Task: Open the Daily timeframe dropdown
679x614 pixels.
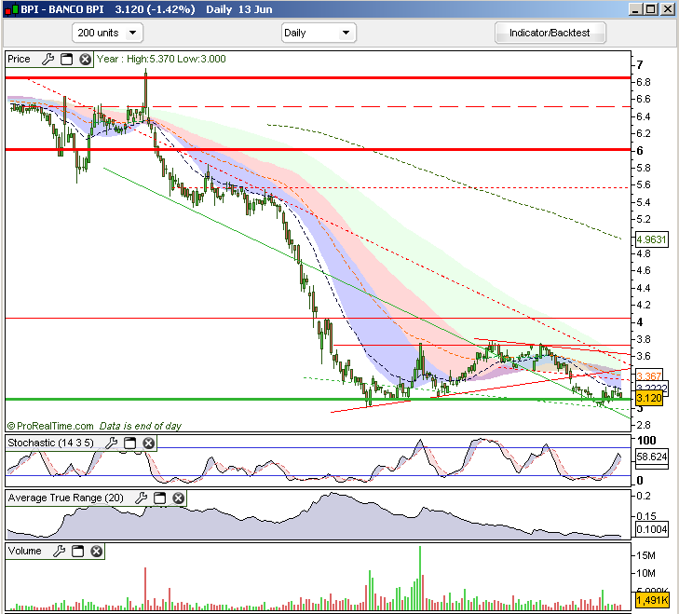Action: pyautogui.click(x=319, y=33)
